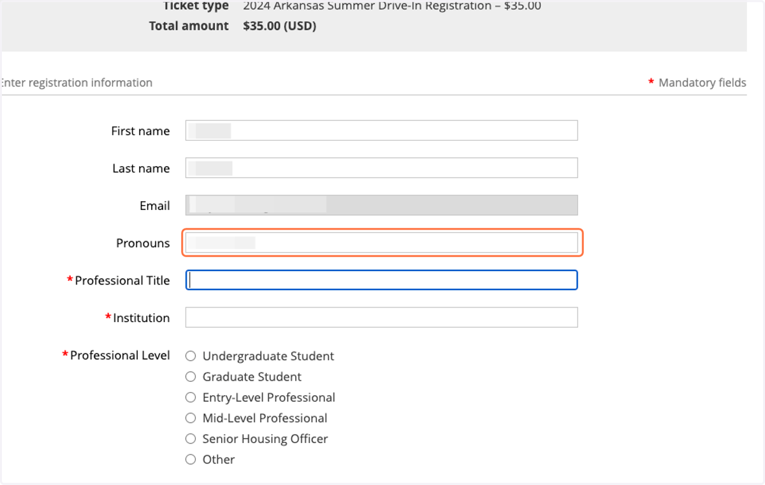The height and width of the screenshot is (485, 765).
Task: Click the Email label
Action: pyautogui.click(x=155, y=206)
